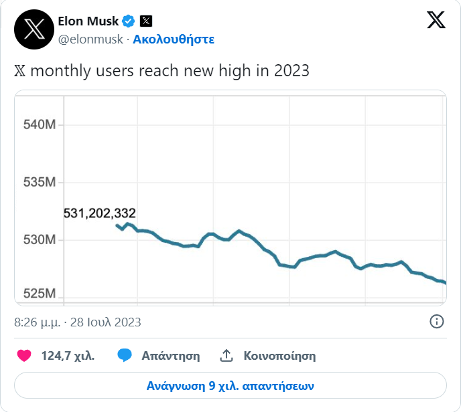Open the tweet info circle icon
The height and width of the screenshot is (412, 467).
pyautogui.click(x=436, y=322)
